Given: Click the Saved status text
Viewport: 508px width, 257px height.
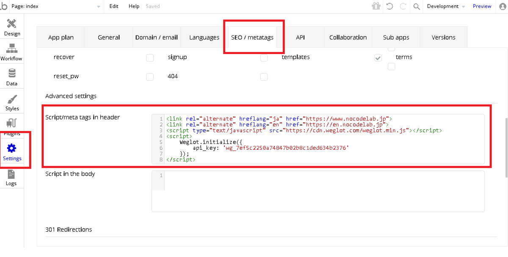Looking at the screenshot, I should point(153,6).
